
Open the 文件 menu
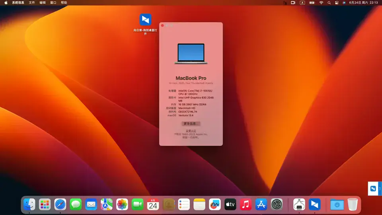[32, 3]
